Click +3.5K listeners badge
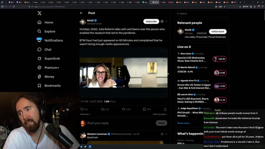The width and height of the screenshot is (265, 149). click(220, 86)
